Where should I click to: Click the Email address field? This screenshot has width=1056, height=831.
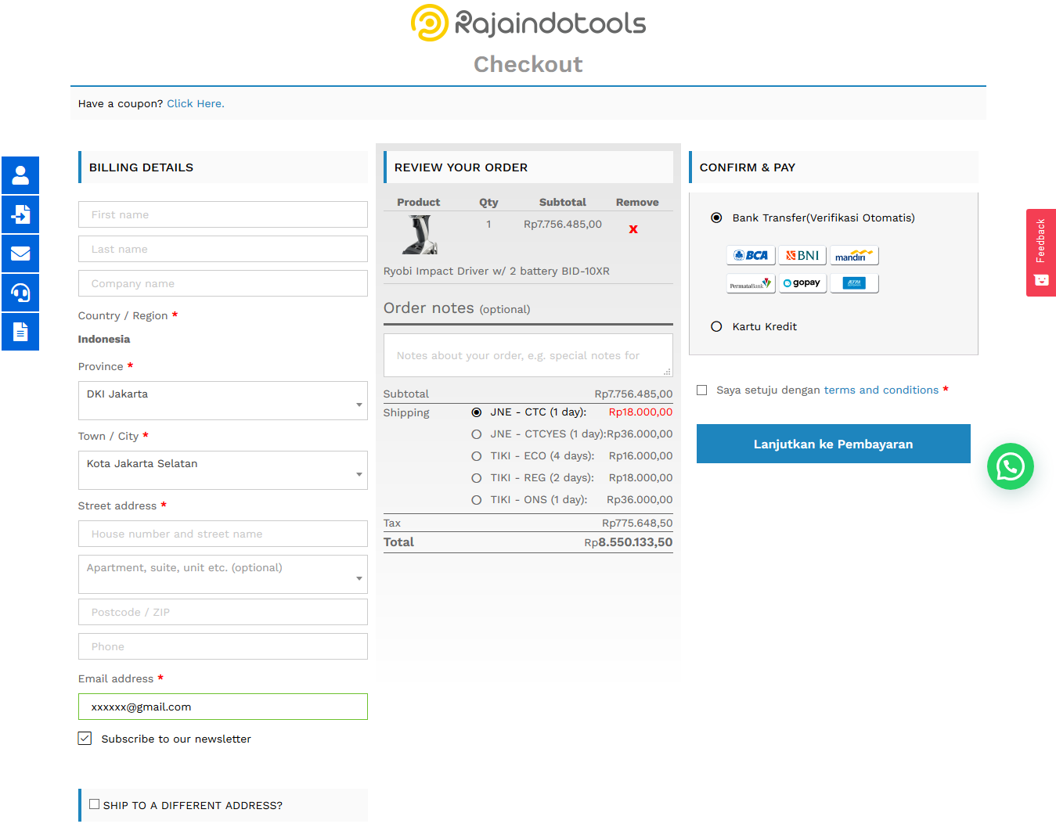(x=223, y=707)
